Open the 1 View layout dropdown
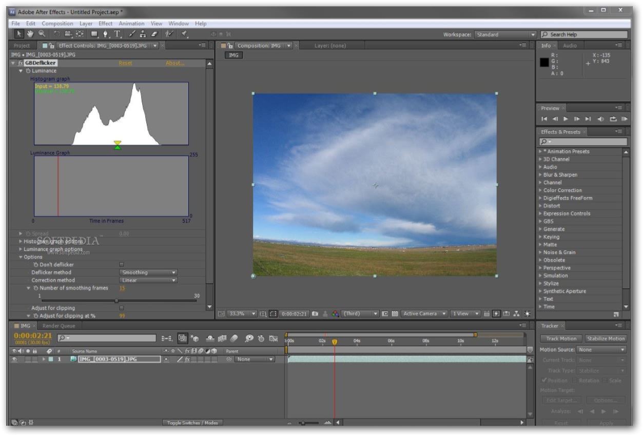This screenshot has height=436, width=643. click(x=465, y=313)
